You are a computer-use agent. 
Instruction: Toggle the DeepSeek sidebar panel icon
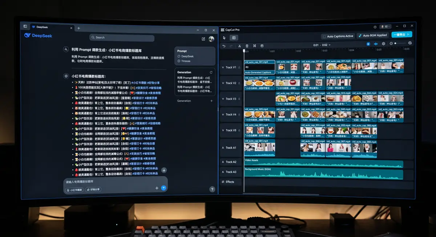[25, 26]
